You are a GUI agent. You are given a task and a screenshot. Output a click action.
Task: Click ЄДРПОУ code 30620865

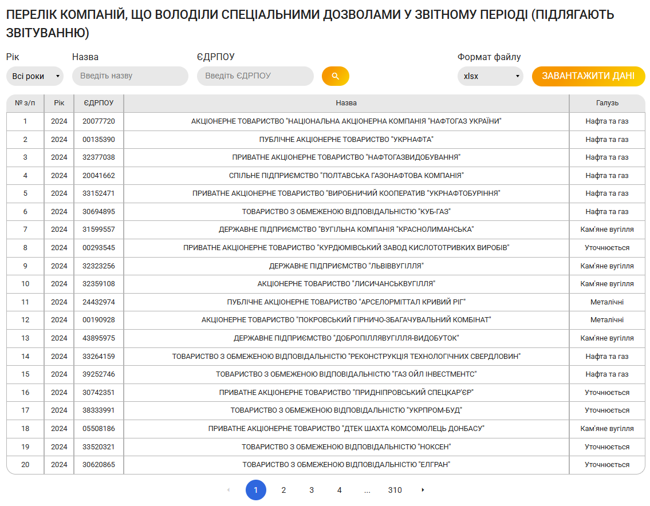pyautogui.click(x=99, y=465)
